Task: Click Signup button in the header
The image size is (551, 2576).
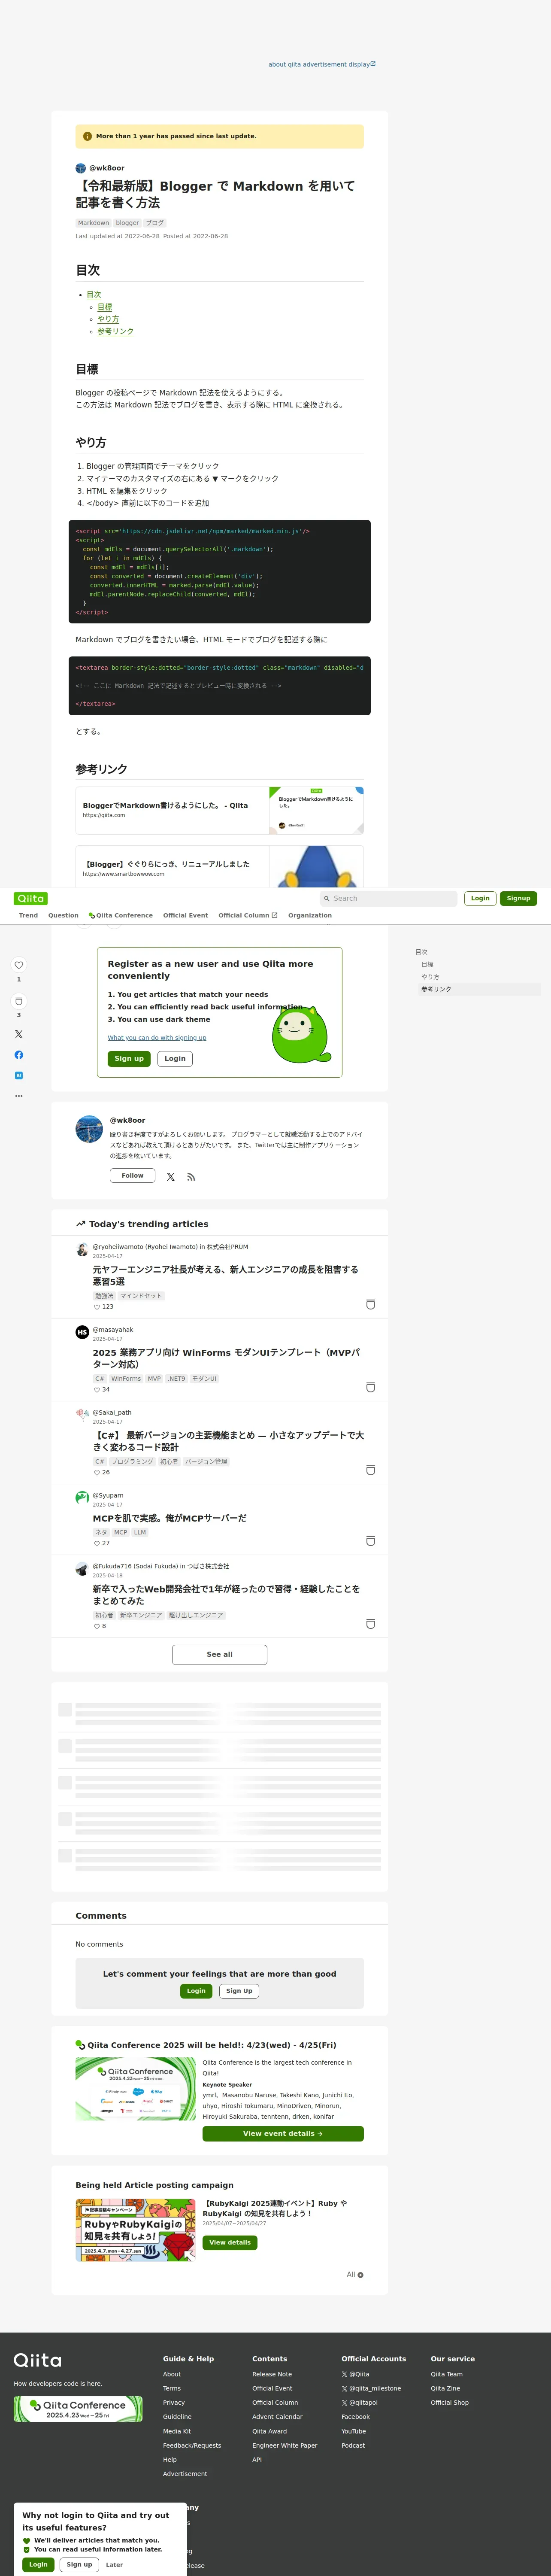Action: coord(518,898)
